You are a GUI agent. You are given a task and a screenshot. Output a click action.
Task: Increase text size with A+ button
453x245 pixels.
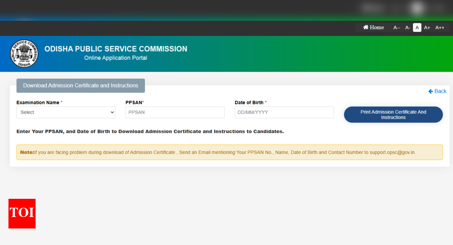tap(427, 28)
